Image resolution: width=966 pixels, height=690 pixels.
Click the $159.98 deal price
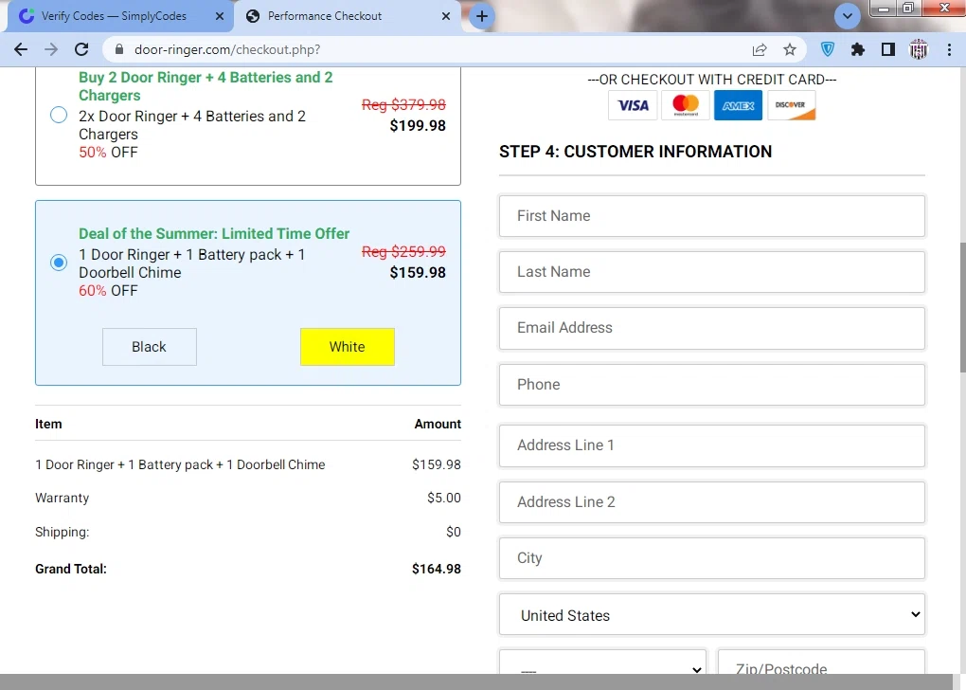click(x=418, y=273)
